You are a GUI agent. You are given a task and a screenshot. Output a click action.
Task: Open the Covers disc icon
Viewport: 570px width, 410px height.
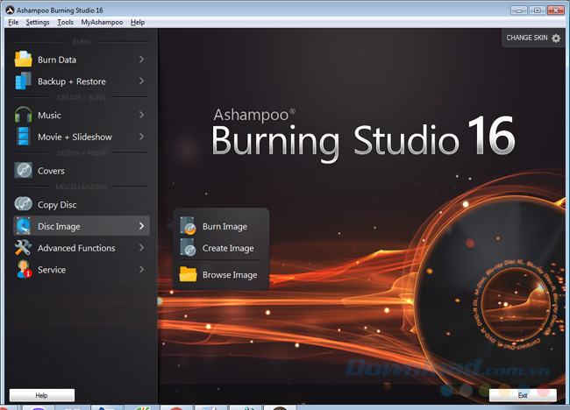pyautogui.click(x=23, y=171)
